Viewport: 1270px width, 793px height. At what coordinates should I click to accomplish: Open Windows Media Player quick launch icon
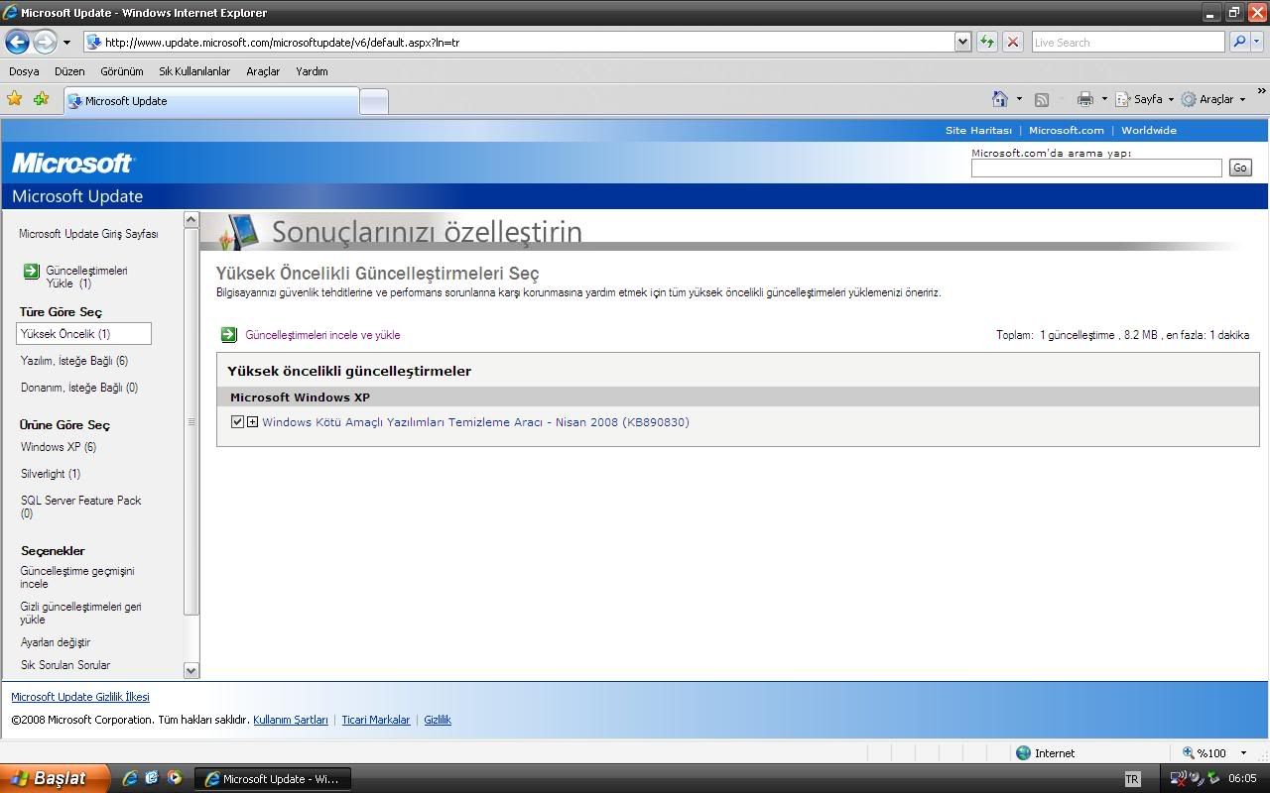(x=174, y=779)
